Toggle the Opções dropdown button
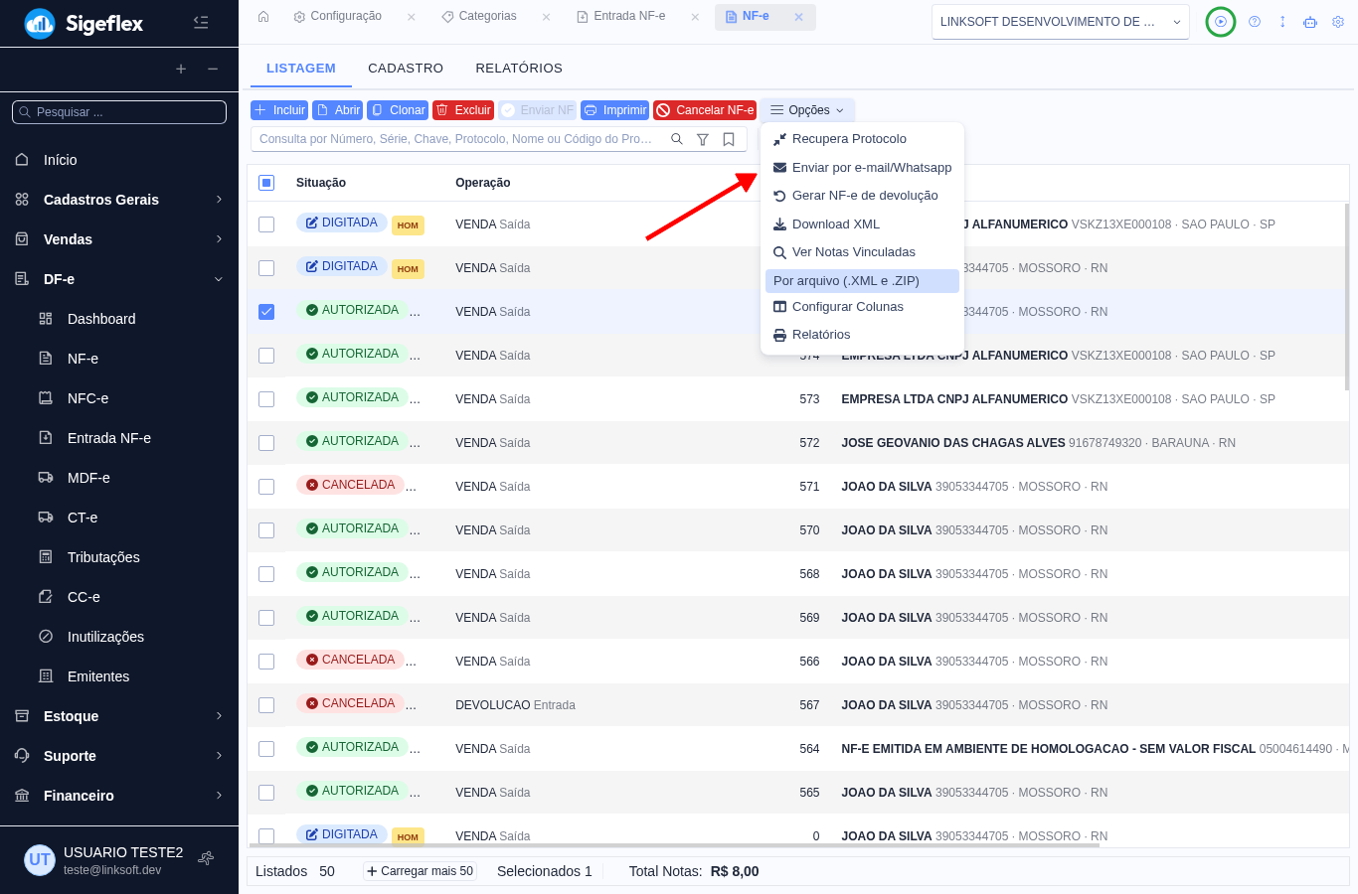 tap(807, 110)
